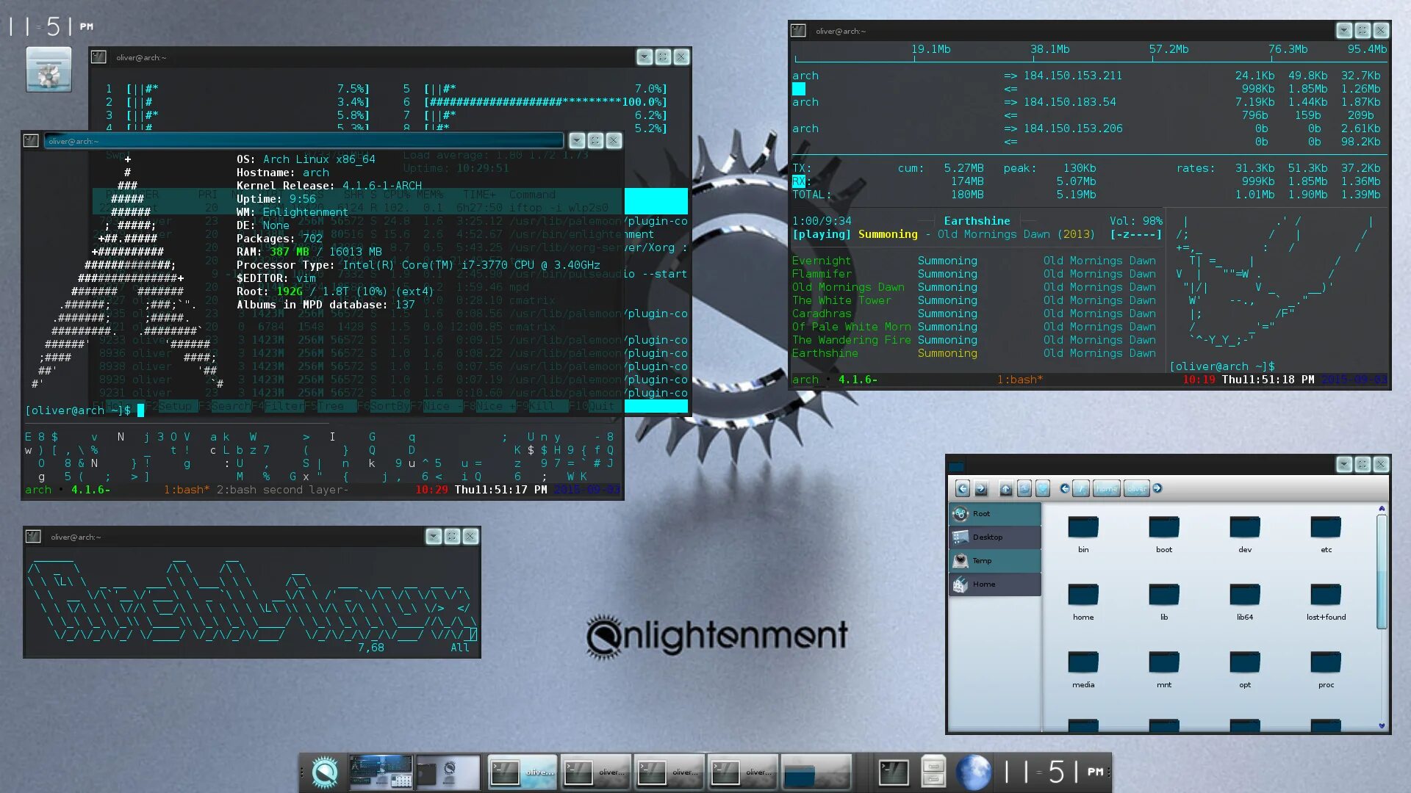The image size is (1411, 793).
Task: Switch to second virtual desktop in pager
Action: click(x=448, y=772)
